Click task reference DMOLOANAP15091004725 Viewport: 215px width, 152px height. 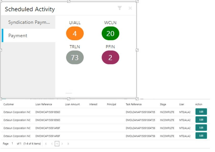140,120
